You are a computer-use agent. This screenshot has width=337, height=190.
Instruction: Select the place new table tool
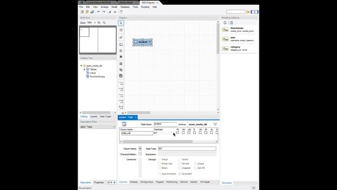pos(121,64)
